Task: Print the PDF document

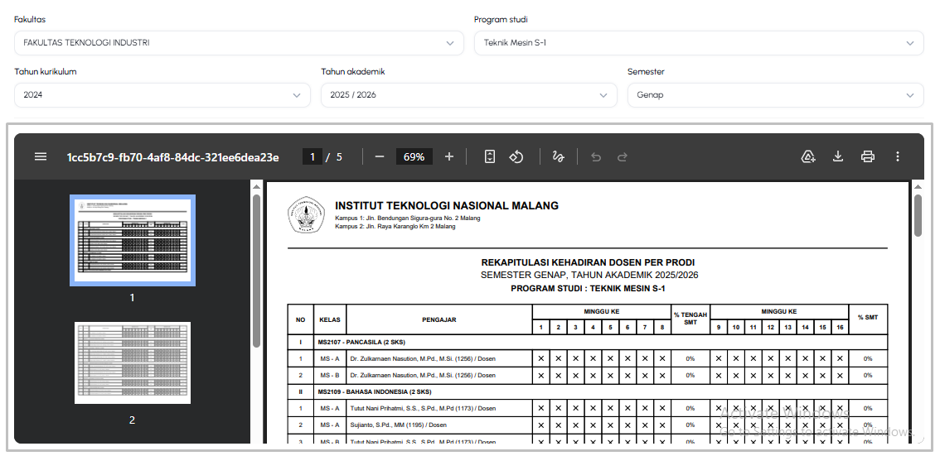Action: [x=867, y=156]
